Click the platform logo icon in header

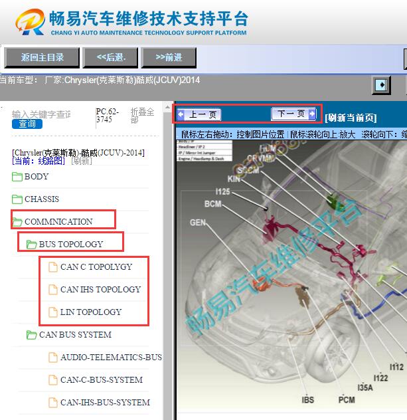tap(30, 22)
